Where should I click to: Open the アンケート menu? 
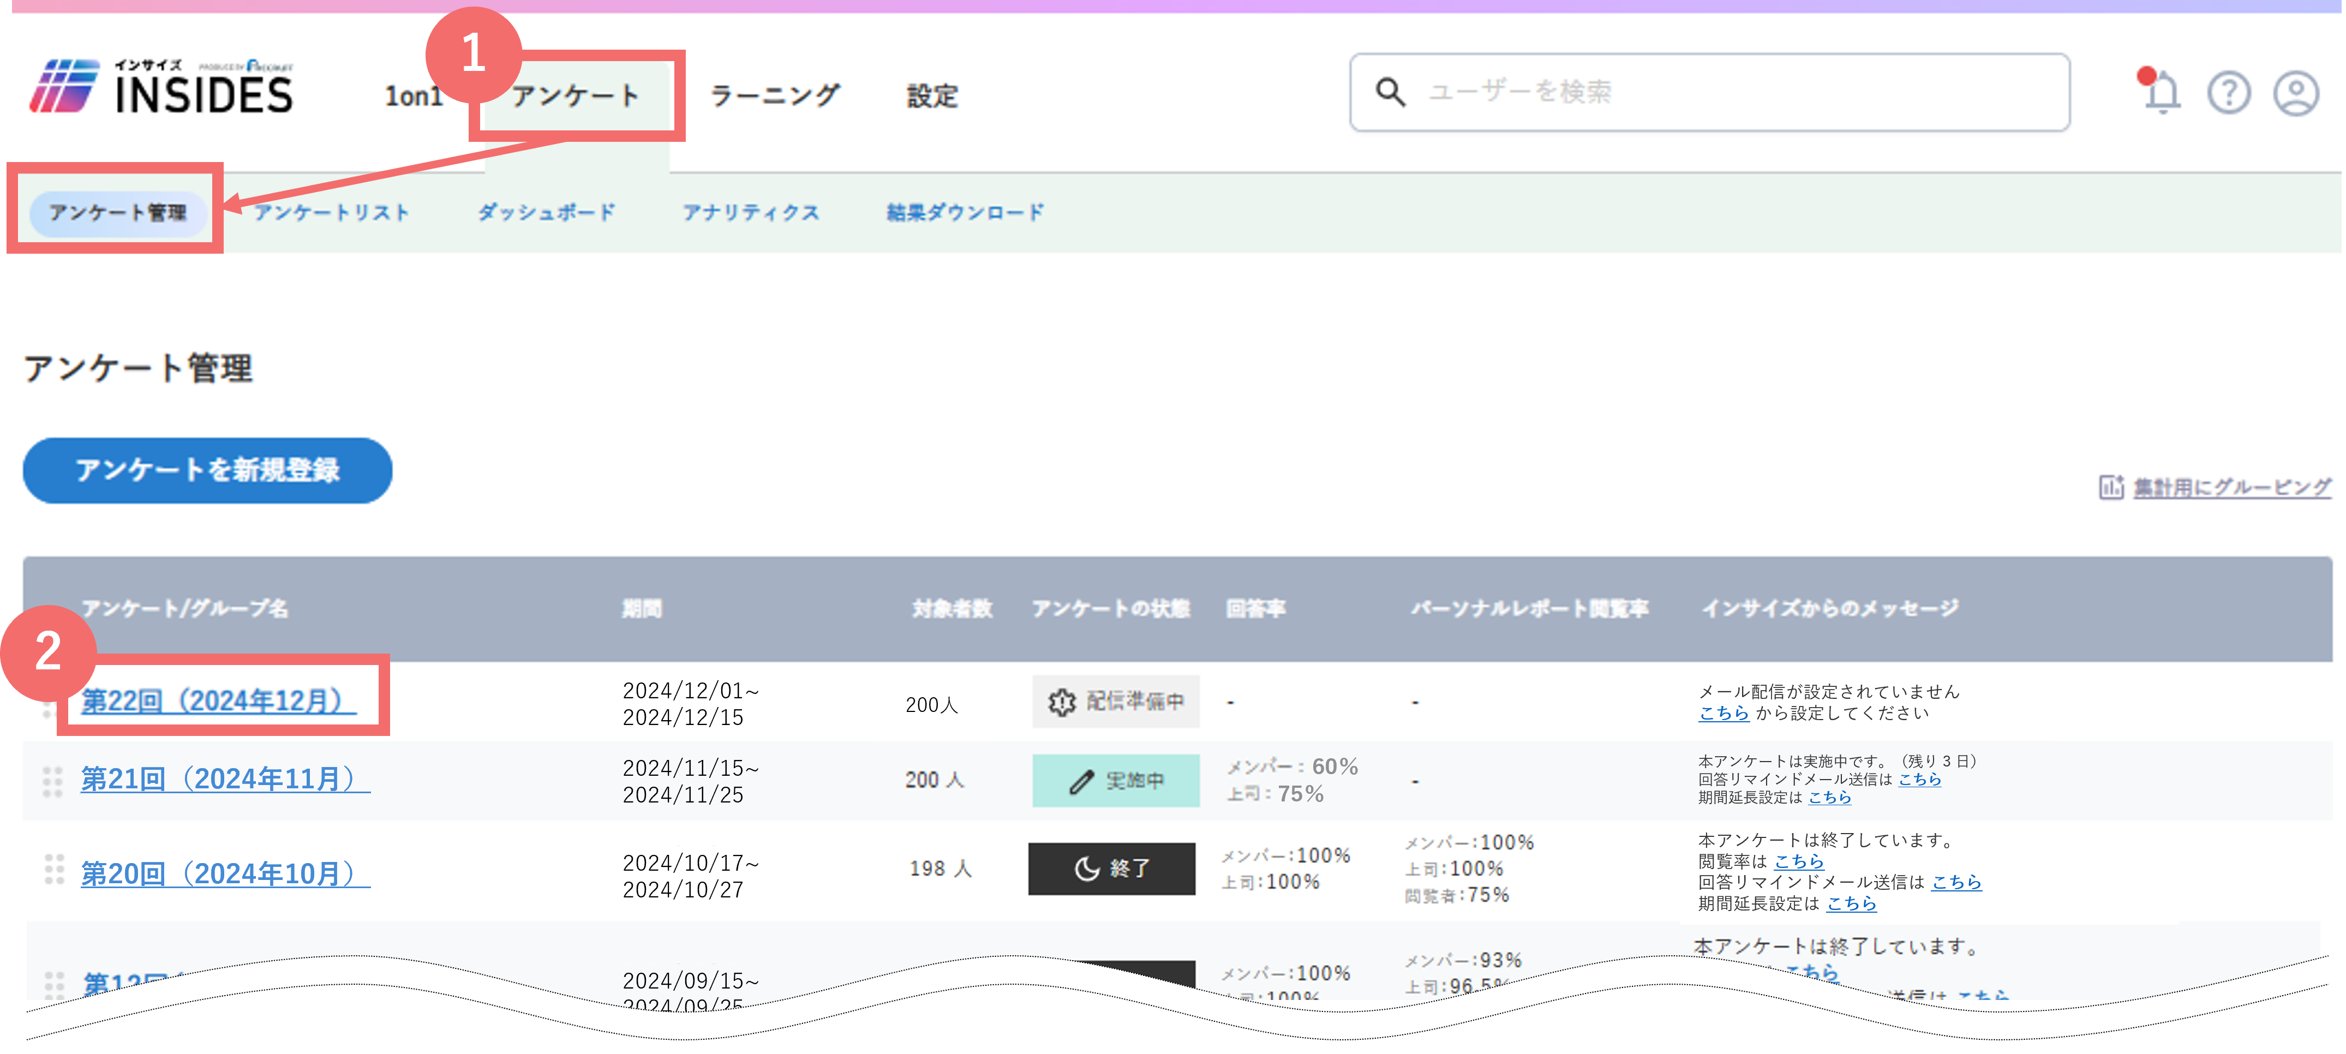[577, 95]
